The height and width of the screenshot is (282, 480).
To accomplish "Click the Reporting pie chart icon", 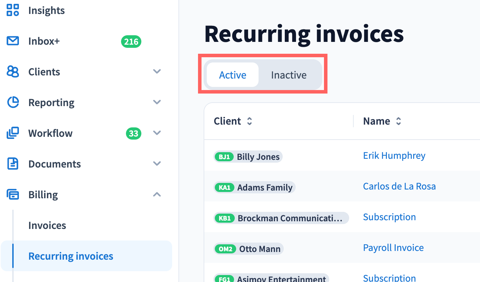I will (x=13, y=103).
